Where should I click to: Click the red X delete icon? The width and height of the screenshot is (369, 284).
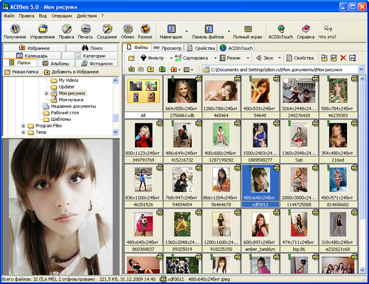tap(343, 58)
